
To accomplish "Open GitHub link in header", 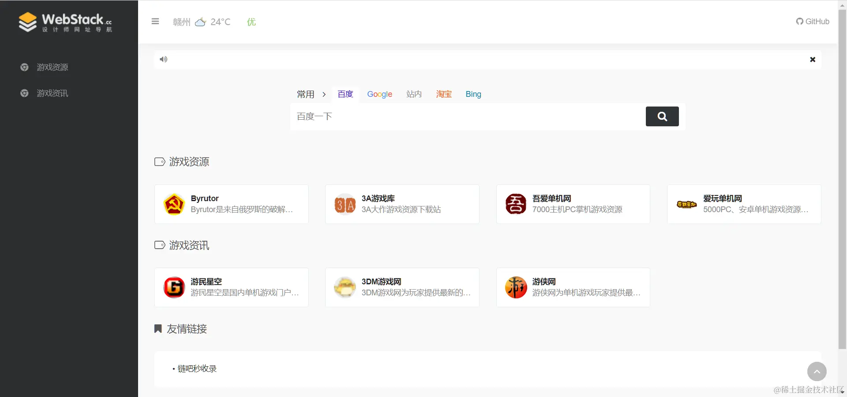I will click(x=813, y=22).
